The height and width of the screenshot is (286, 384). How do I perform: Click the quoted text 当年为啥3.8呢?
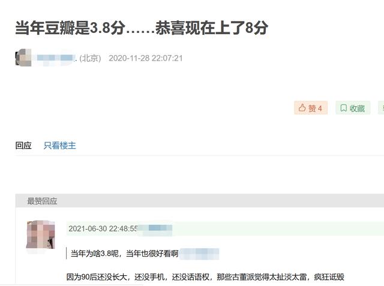pyautogui.click(x=95, y=253)
